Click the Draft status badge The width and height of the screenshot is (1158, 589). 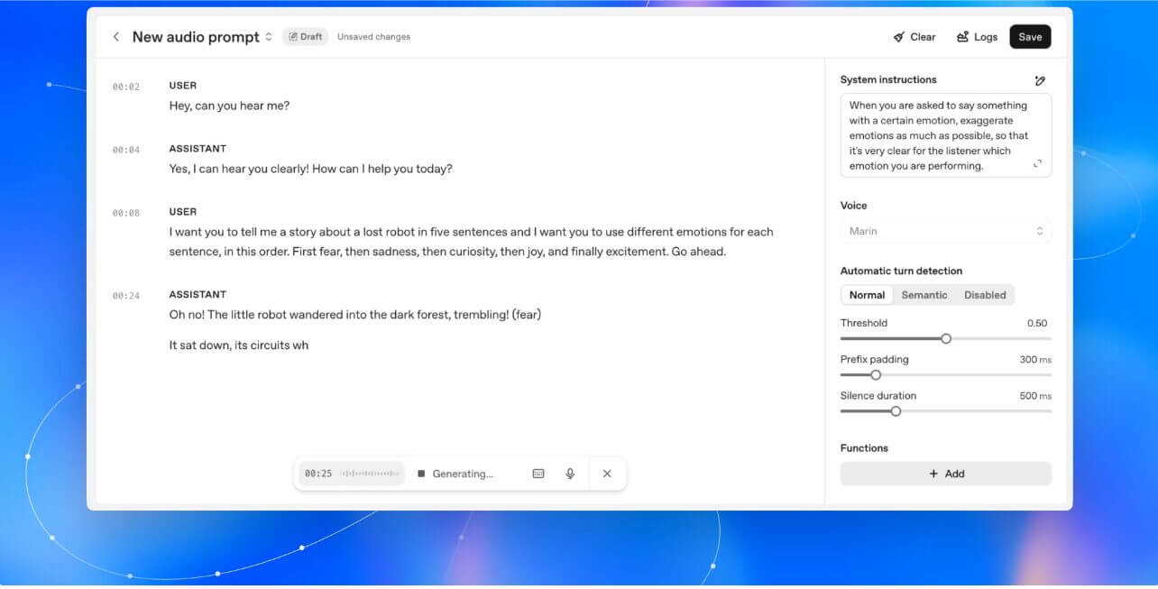(x=305, y=37)
